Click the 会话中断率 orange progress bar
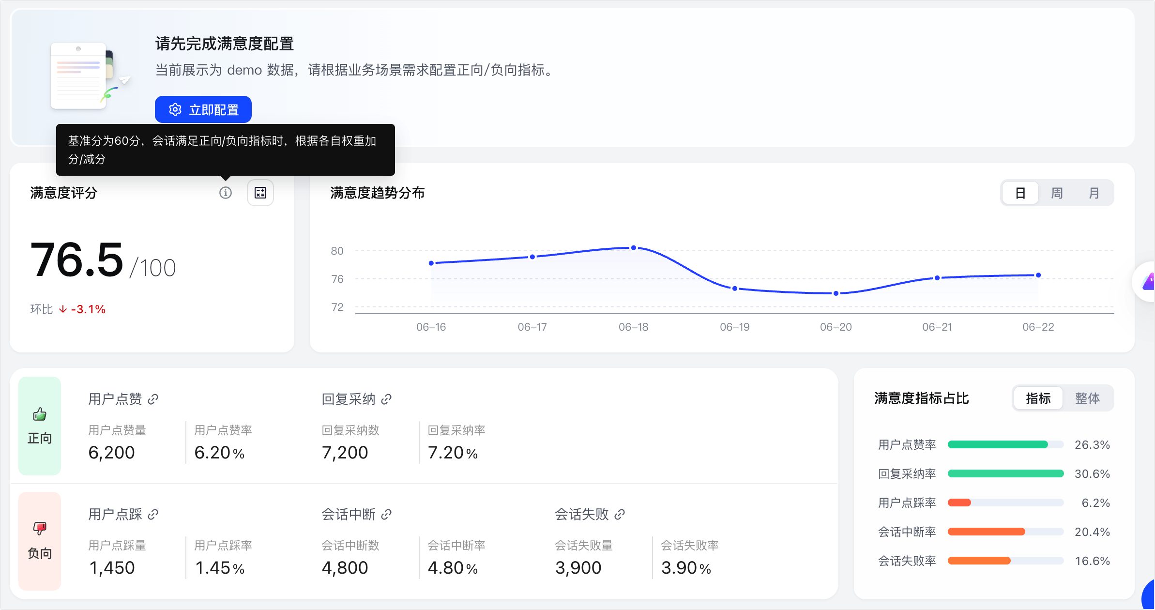 pos(1005,532)
